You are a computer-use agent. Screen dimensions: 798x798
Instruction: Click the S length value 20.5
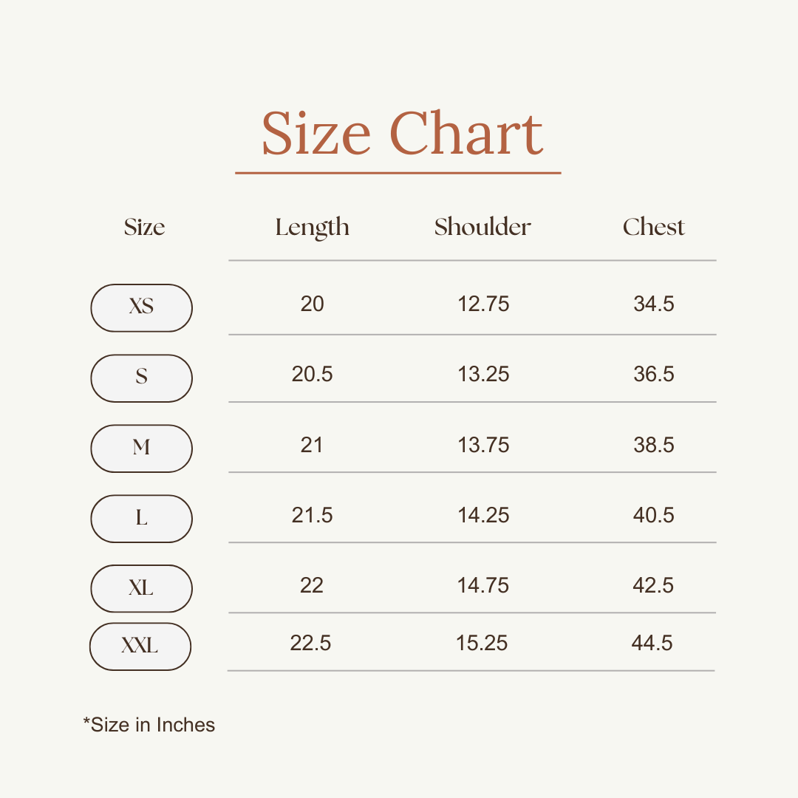pos(312,374)
